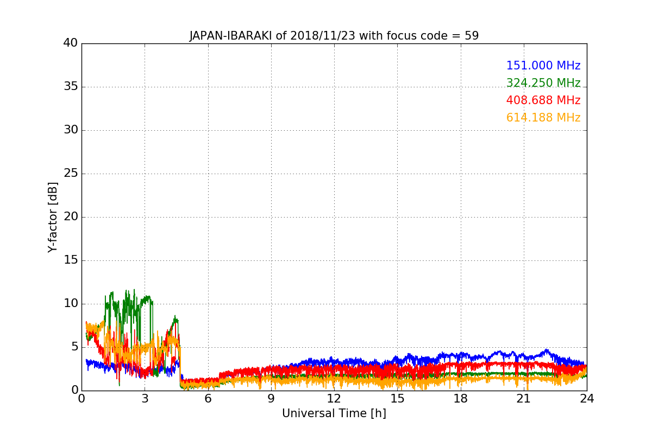Select the 614.188 MHz legend label
The height and width of the screenshot is (434, 652).
[543, 118]
